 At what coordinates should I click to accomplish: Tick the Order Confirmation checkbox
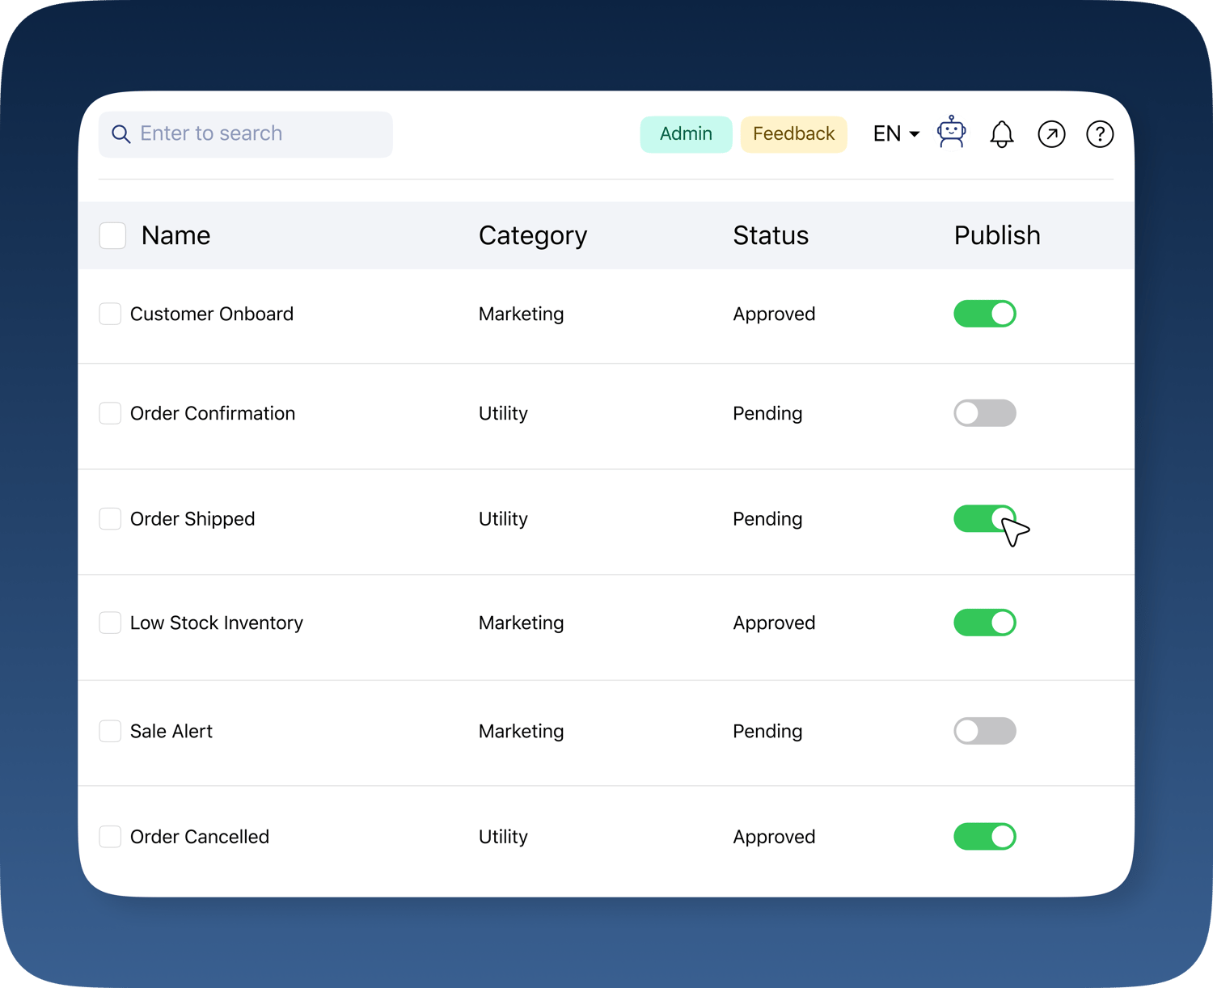pos(110,413)
